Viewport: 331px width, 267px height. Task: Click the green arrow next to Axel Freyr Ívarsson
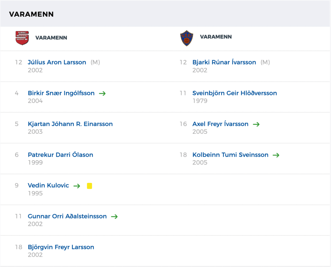256,124
